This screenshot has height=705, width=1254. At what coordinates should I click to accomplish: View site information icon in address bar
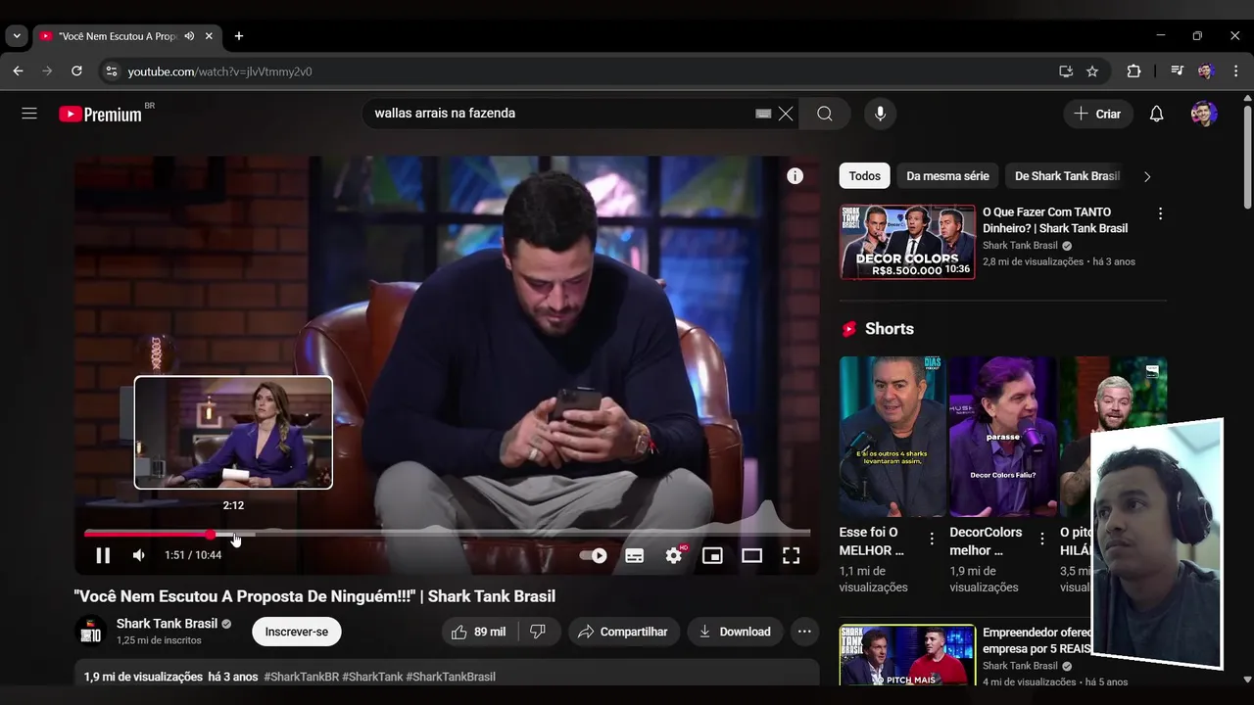(111, 71)
